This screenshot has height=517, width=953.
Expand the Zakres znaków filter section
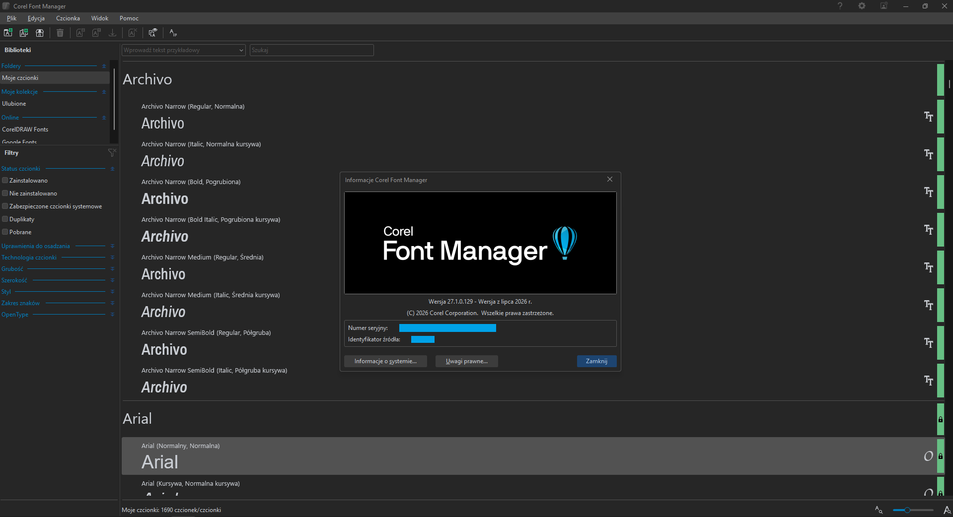point(112,303)
